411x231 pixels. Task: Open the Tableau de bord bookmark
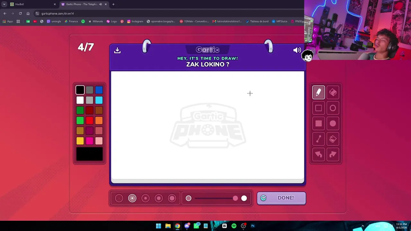click(257, 21)
